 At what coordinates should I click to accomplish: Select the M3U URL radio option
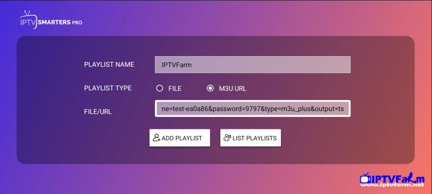[210, 89]
